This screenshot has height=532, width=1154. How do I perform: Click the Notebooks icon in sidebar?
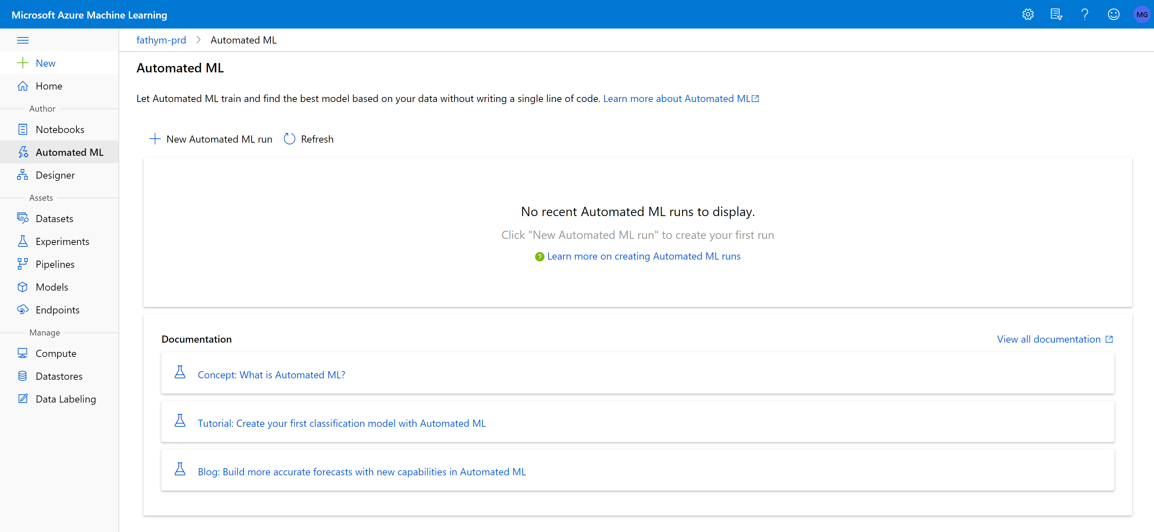22,129
